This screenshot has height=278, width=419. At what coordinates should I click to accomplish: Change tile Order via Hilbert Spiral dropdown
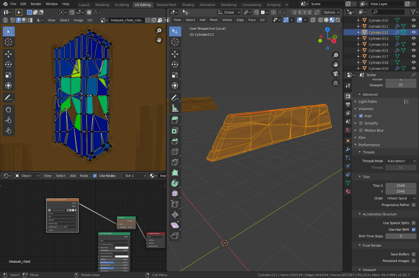point(401,198)
